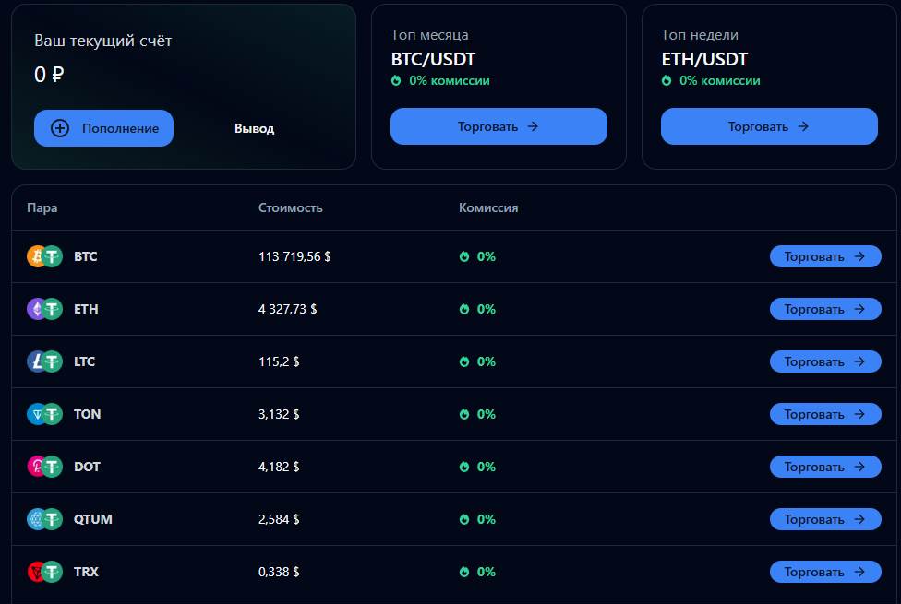Click the fire icon in Топ недели card
Screen dimensions: 901x604
point(666,80)
